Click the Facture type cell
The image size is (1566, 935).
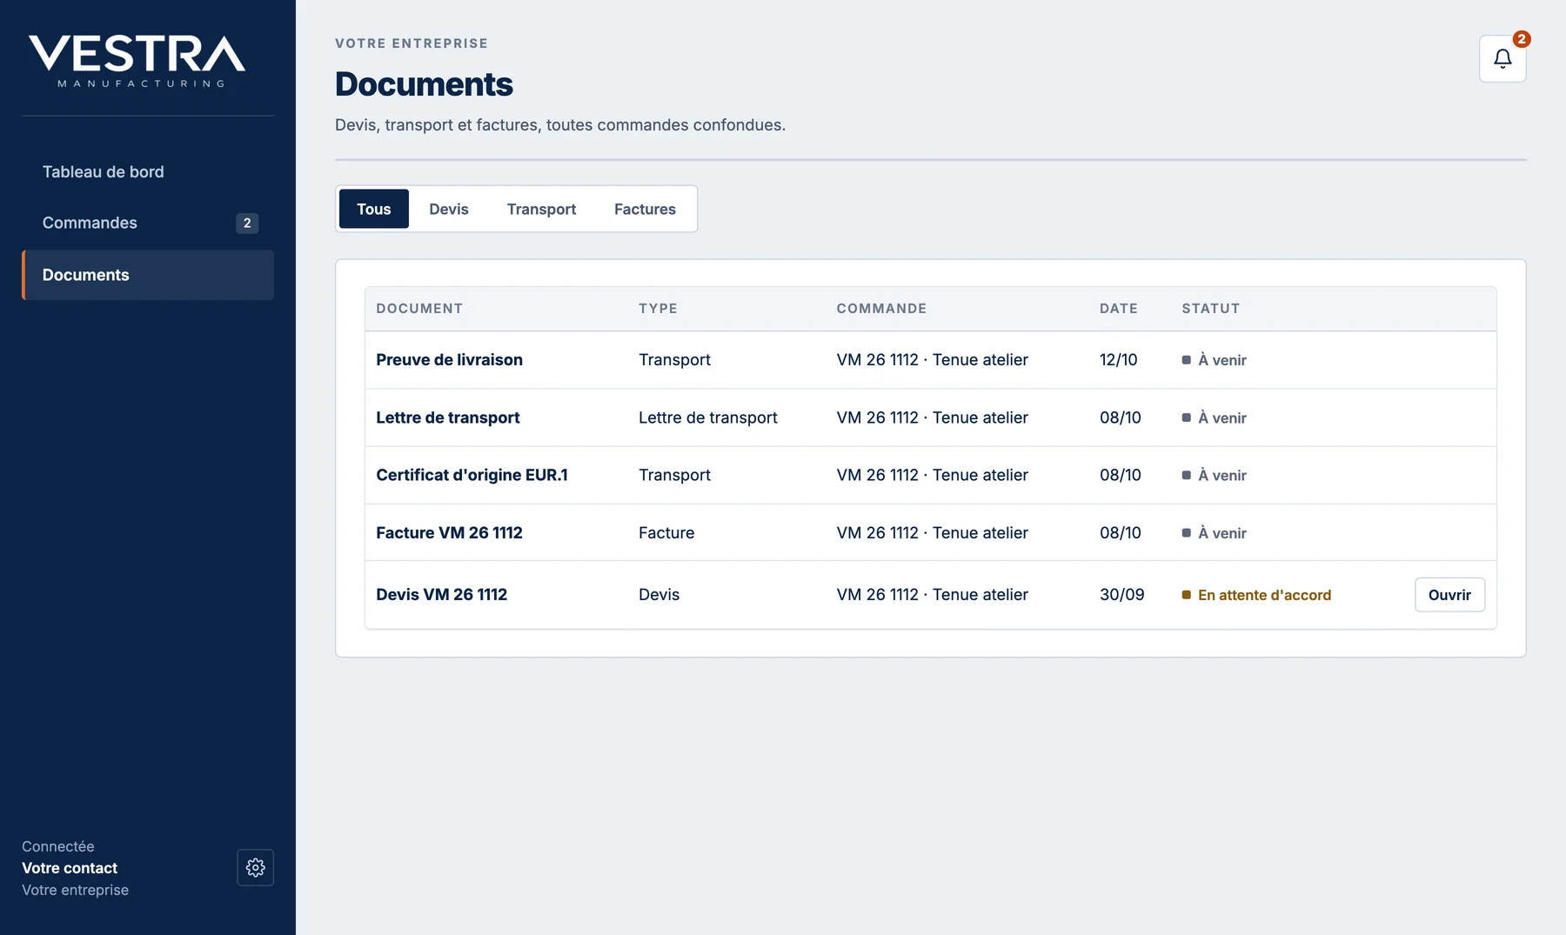666,532
